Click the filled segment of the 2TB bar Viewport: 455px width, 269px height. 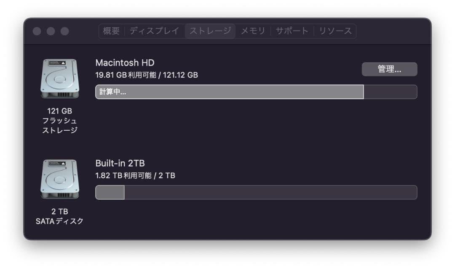[110, 192]
